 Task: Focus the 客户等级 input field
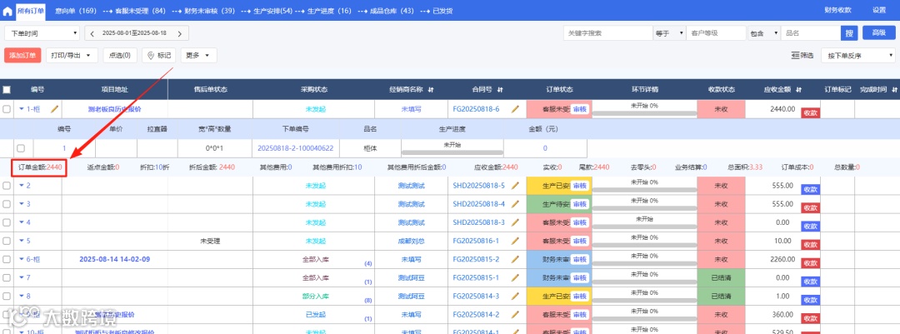pyautogui.click(x=717, y=33)
